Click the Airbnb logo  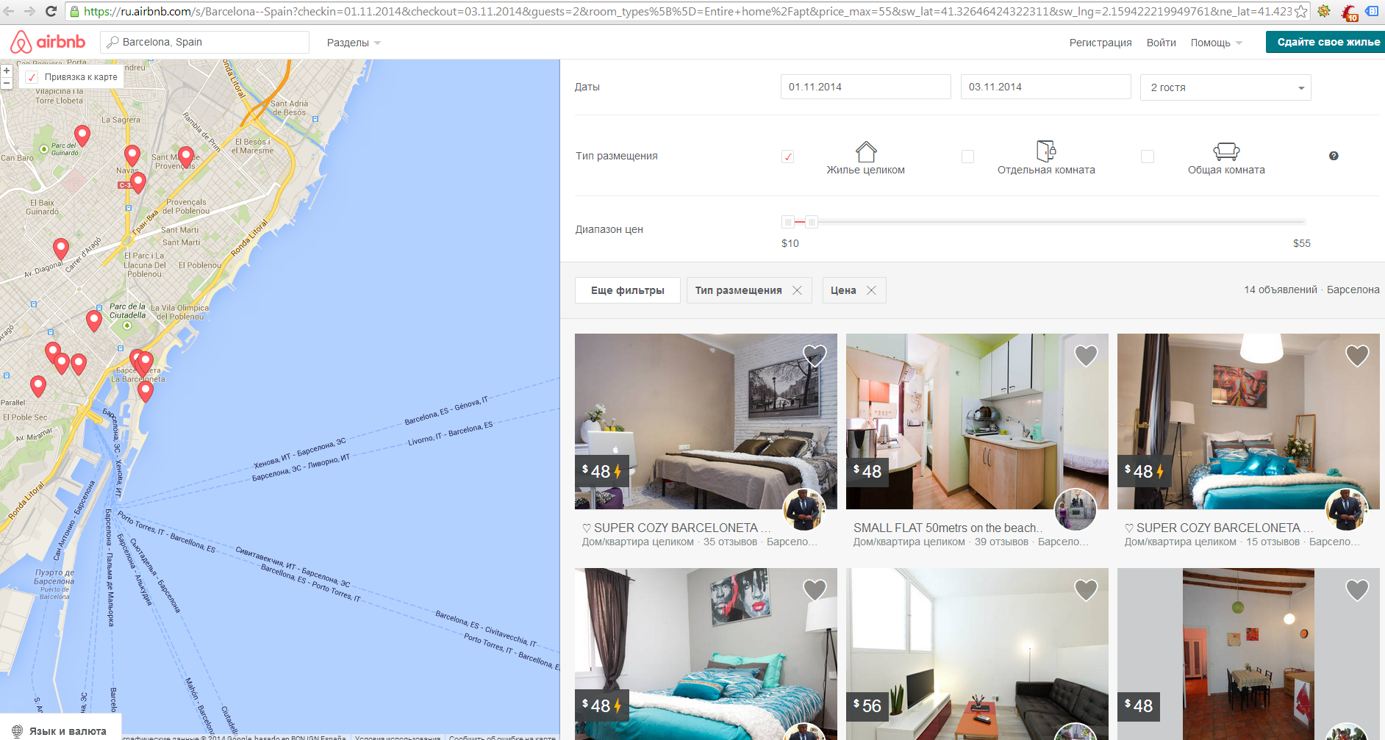[48, 42]
